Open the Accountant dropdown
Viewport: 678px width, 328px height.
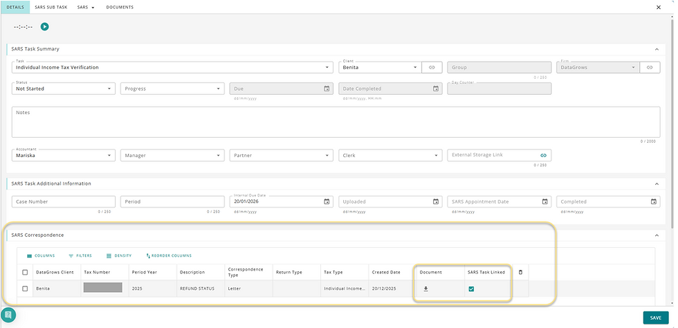pos(63,156)
